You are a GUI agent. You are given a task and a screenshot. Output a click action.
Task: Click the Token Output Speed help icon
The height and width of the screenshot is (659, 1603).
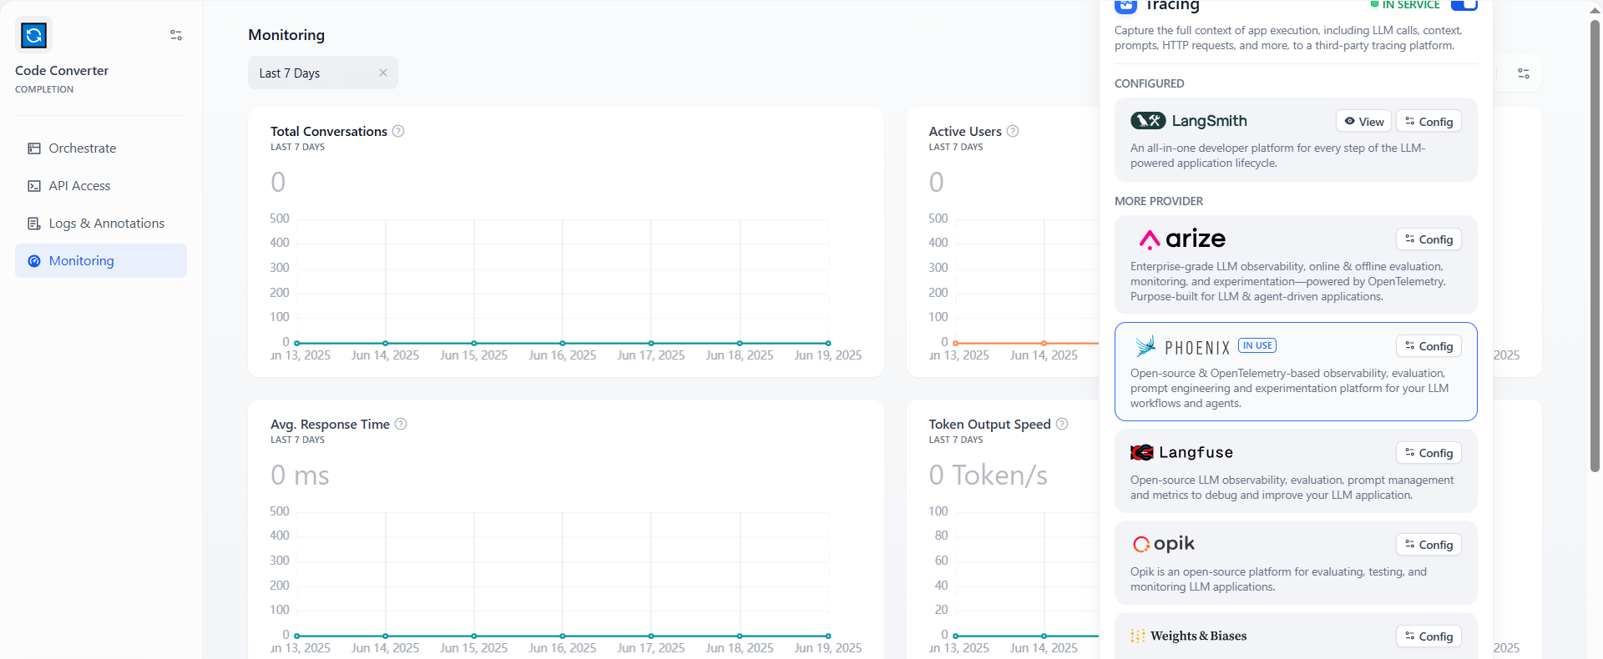coord(1062,424)
